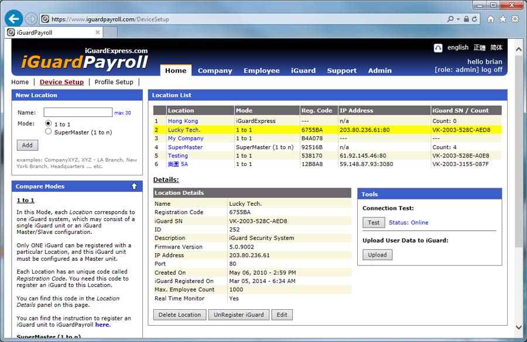Click the Mode column header

267,110
